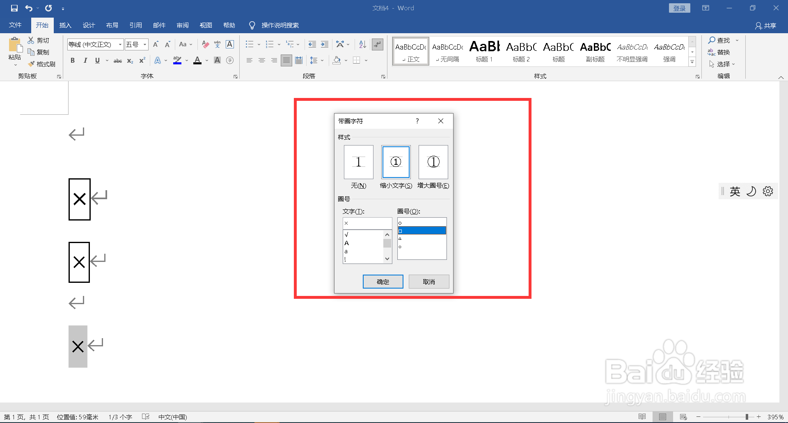Undo the last action in quick access toolbar

point(29,8)
